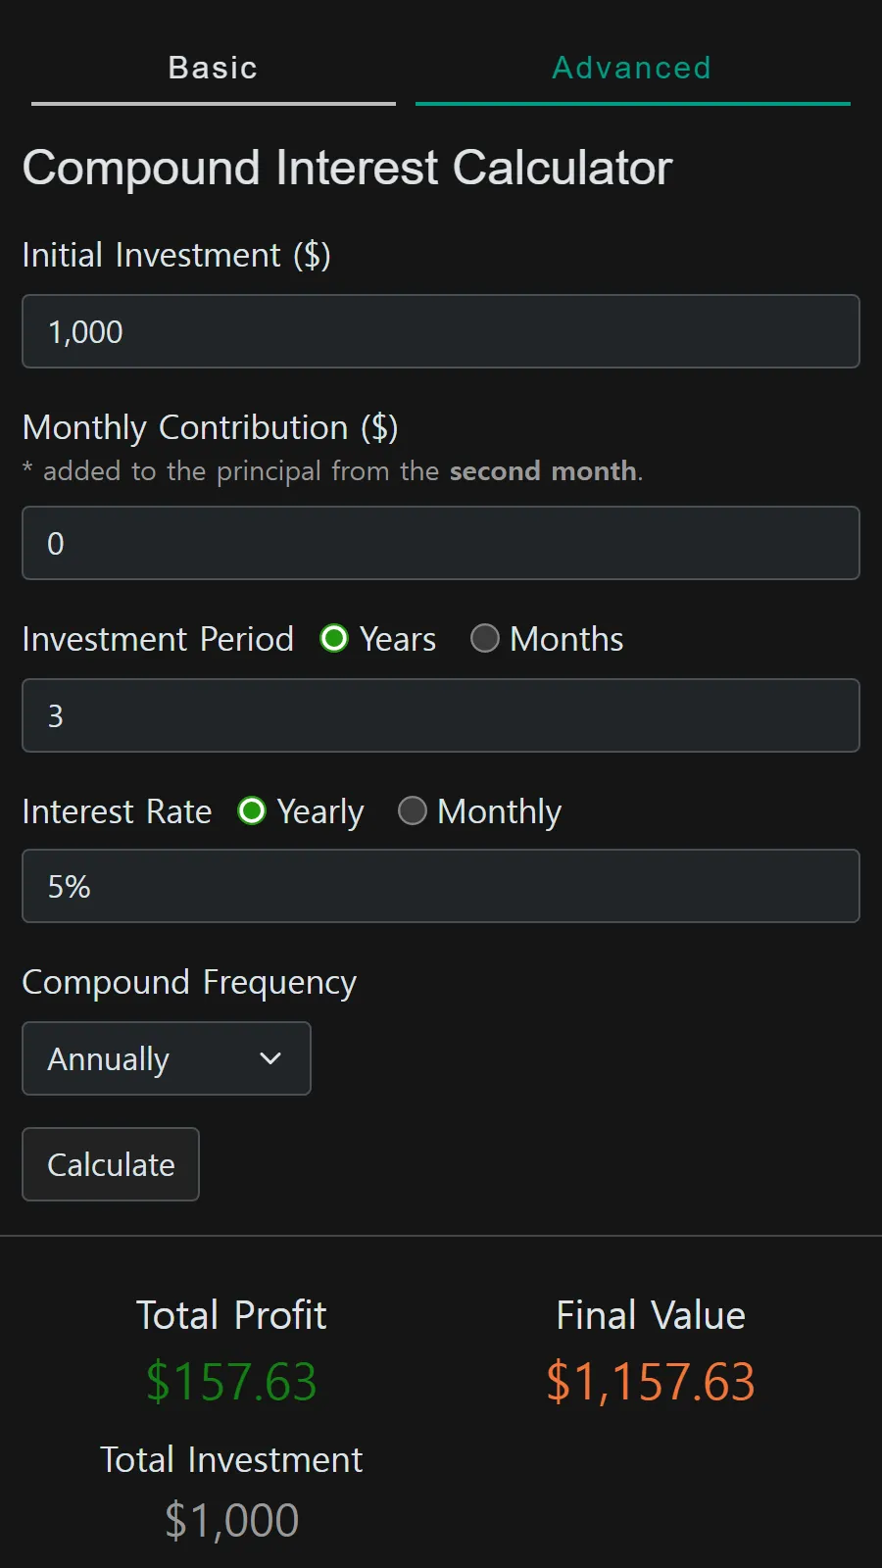Click the Final Value amount $1,157.63
This screenshot has height=1568, width=882.
click(x=651, y=1382)
